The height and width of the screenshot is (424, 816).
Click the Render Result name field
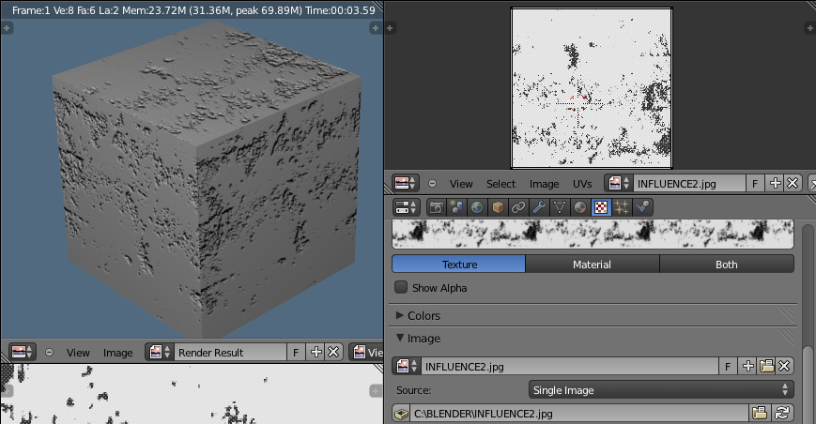[230, 353]
